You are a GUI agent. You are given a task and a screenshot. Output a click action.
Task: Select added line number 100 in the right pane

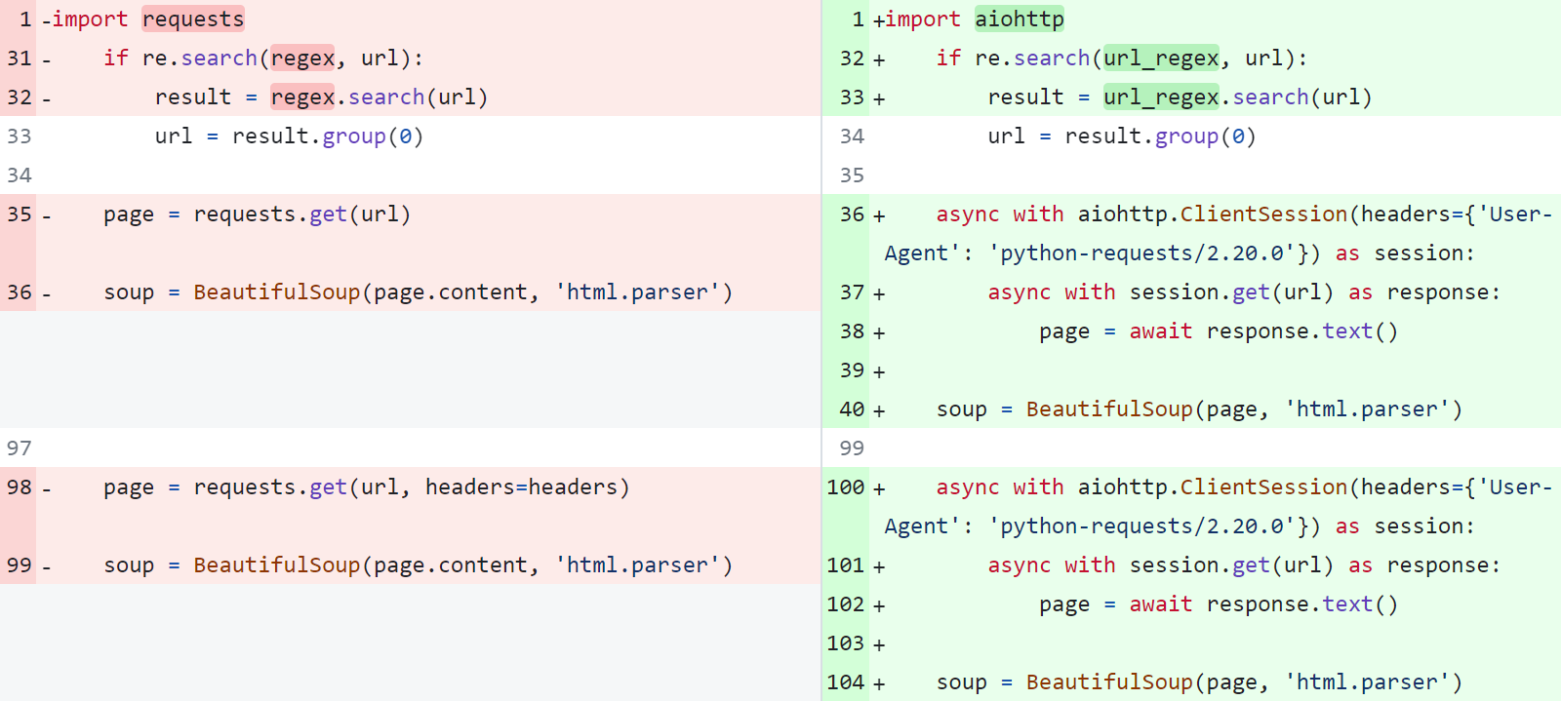pyautogui.click(x=846, y=487)
